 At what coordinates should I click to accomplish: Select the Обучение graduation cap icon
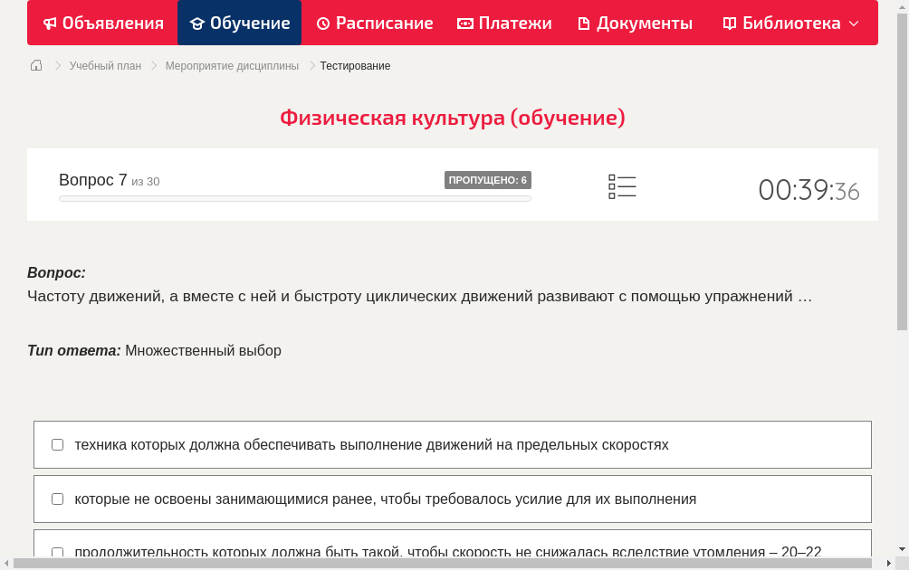[x=198, y=23]
